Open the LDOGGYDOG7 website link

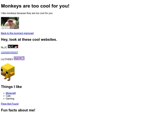[x=9, y=53]
